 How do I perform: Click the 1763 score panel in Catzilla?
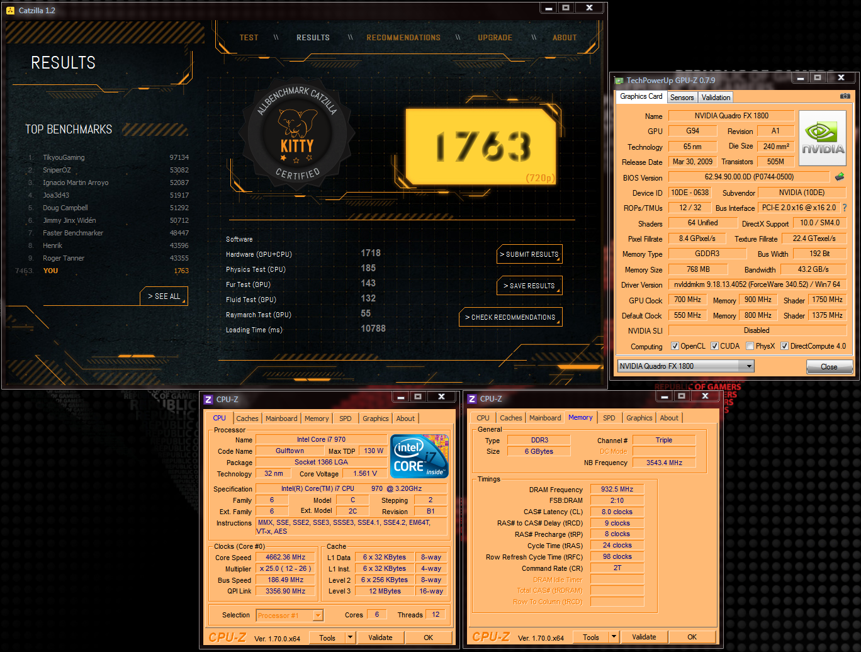(481, 147)
